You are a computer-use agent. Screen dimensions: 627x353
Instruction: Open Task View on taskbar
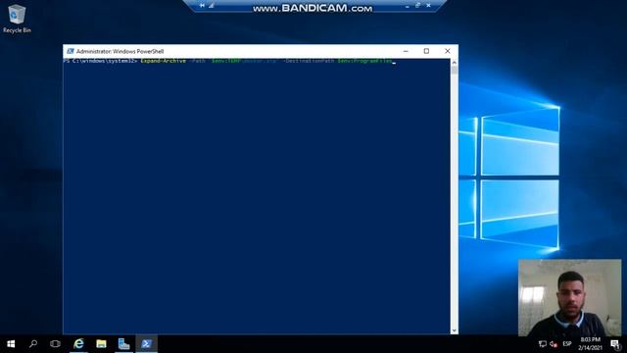[55, 344]
